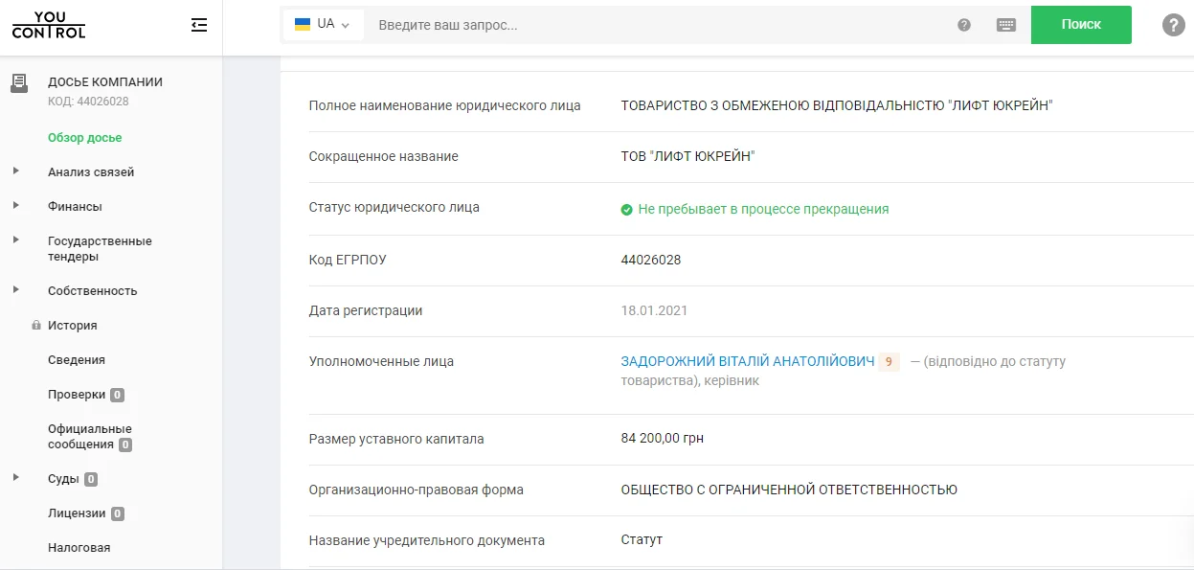Expand the Государственные тендеры section
The height and width of the screenshot is (570, 1194).
click(16, 239)
